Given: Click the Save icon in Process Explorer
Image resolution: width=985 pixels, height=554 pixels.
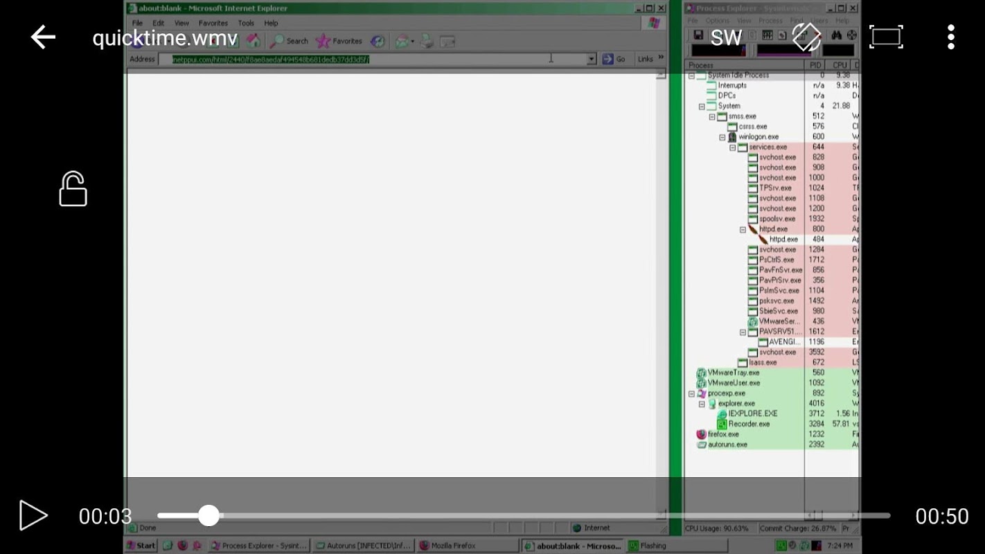Looking at the screenshot, I should click(698, 35).
